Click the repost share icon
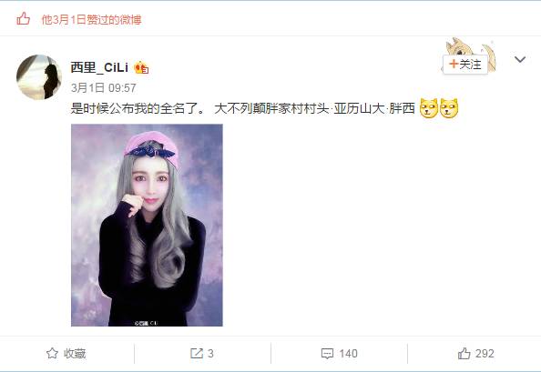Screen dimensions: 541x372 pos(197,354)
